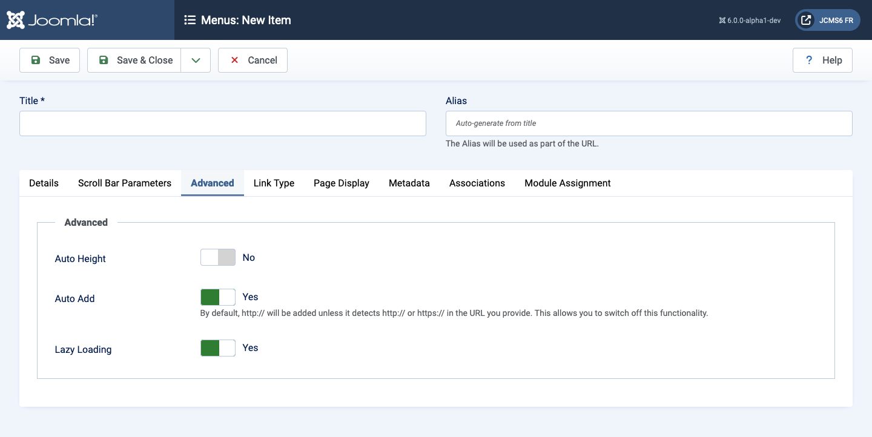Click the Menus: New Item page title
This screenshot has height=437, width=872.
click(x=246, y=20)
